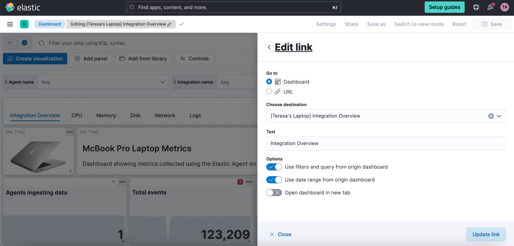The height and width of the screenshot is (246, 514).
Task: Open the Logs tab
Action: (x=195, y=115)
